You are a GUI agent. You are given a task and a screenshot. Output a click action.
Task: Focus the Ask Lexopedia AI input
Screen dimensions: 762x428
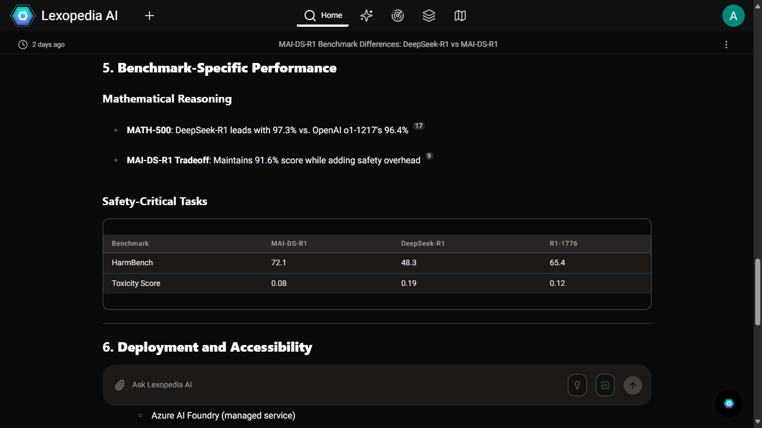(346, 385)
